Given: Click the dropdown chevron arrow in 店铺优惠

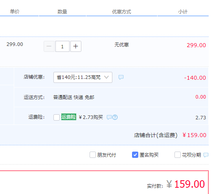Looking at the screenshot, I should tap(106, 77).
